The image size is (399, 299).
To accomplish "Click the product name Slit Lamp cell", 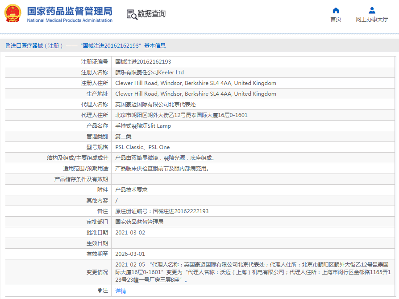I will click(x=143, y=126).
